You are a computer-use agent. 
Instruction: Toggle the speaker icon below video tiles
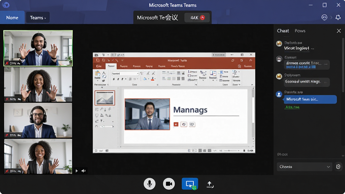tap(84, 171)
